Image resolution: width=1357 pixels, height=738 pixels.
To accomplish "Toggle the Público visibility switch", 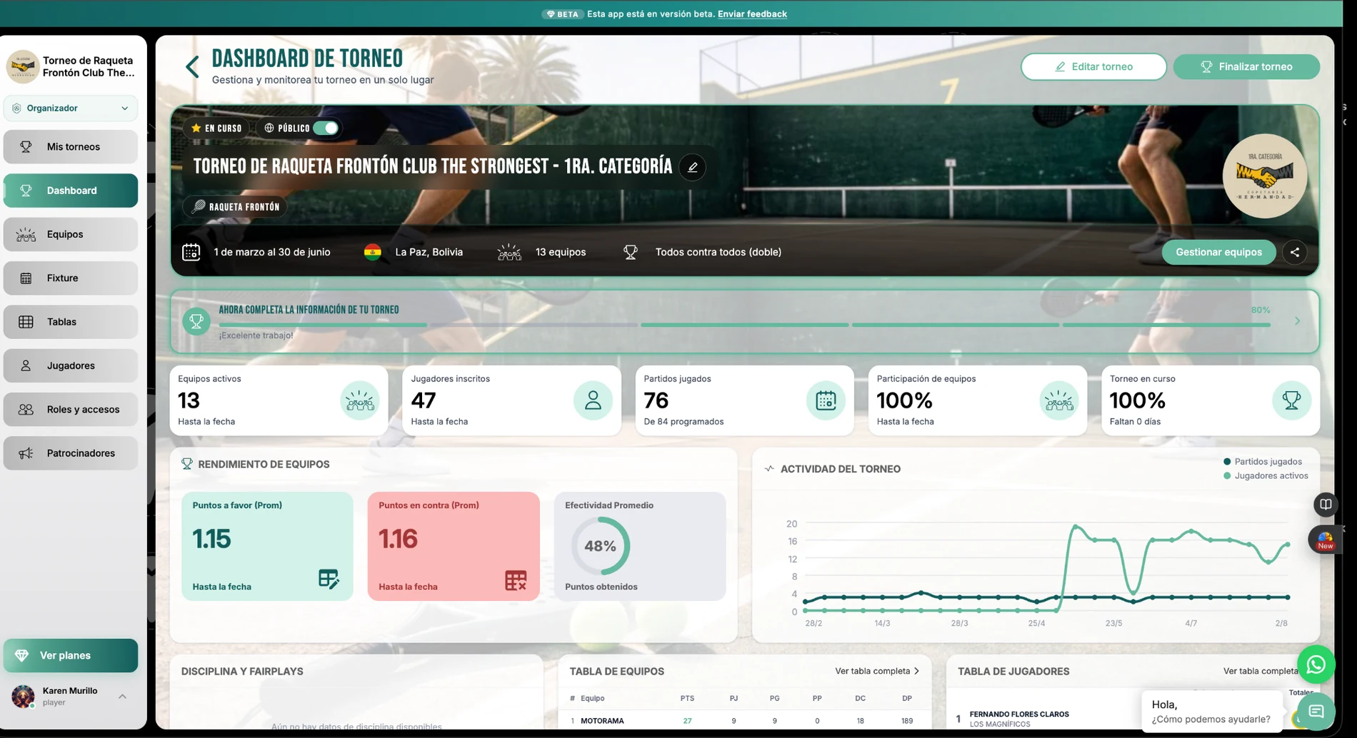I will tap(326, 128).
